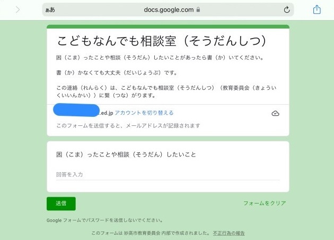Click the .ed.jp account email text
Screen dimensions: 334x240
pyautogui.click(x=106, y=113)
